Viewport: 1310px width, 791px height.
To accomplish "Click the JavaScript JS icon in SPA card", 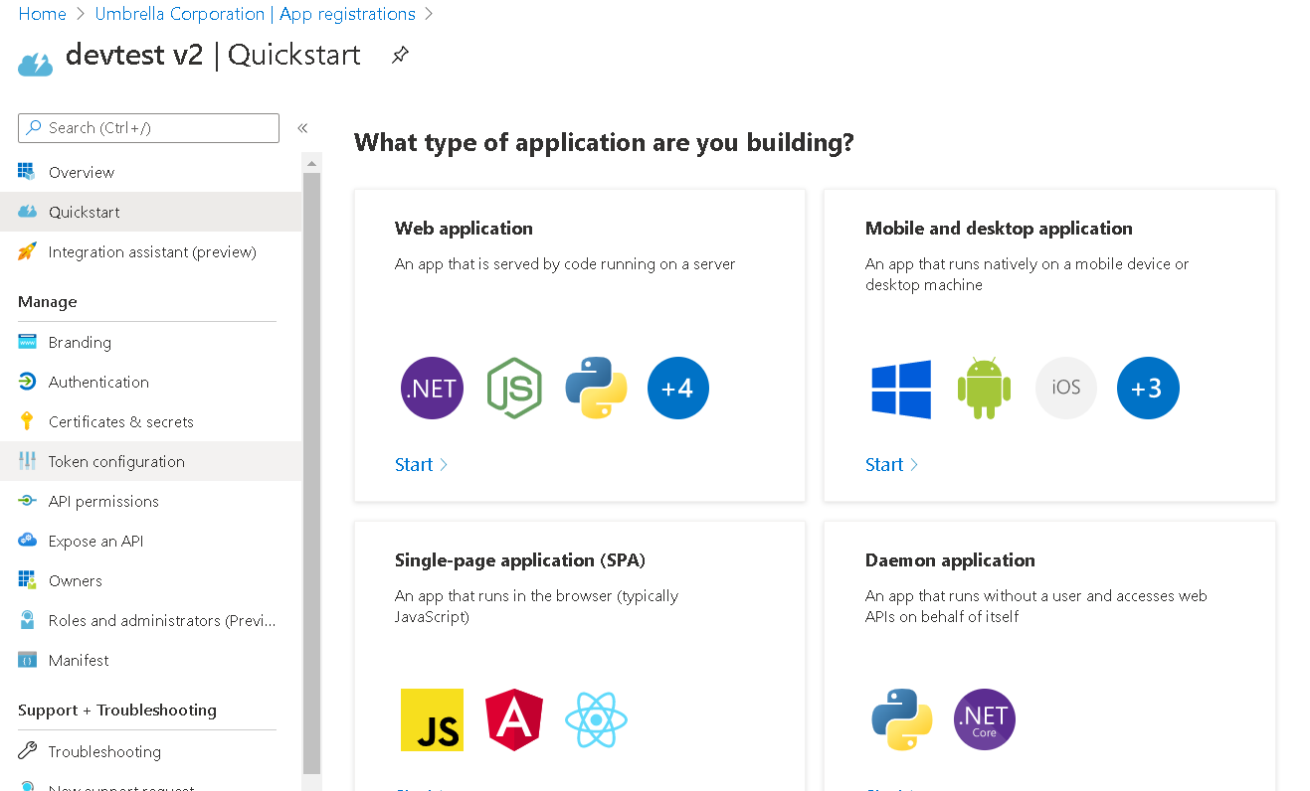I will point(432,719).
